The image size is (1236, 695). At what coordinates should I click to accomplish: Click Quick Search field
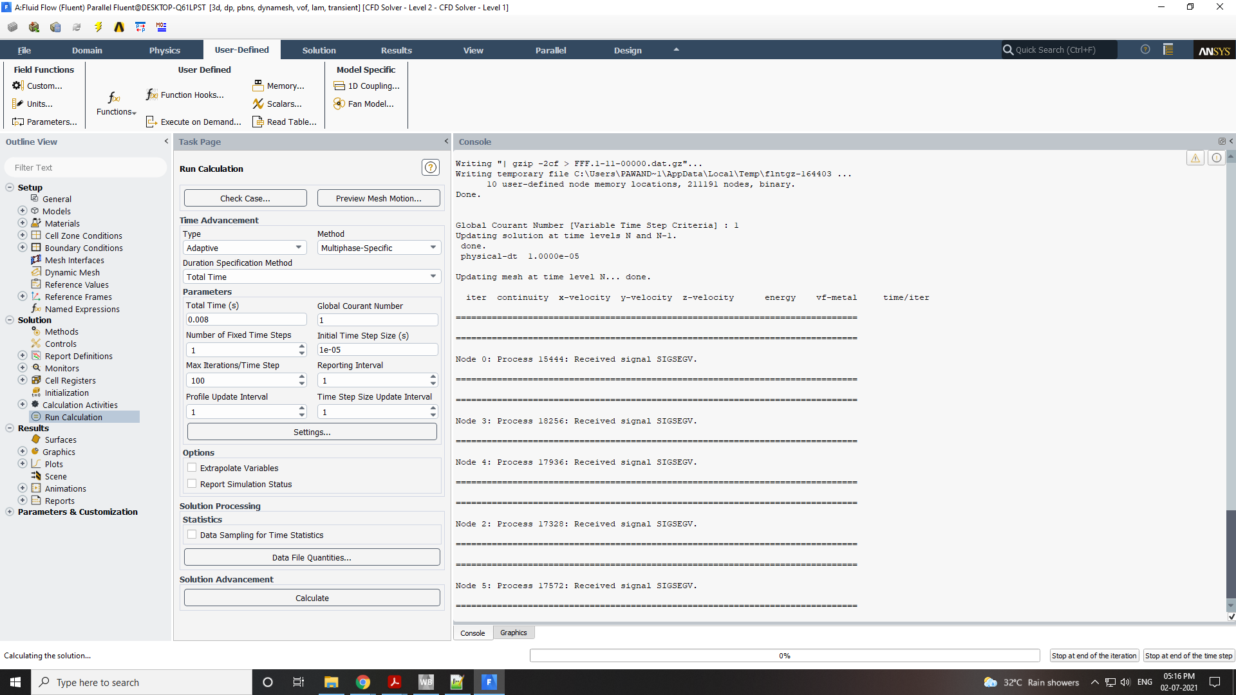click(x=1059, y=50)
